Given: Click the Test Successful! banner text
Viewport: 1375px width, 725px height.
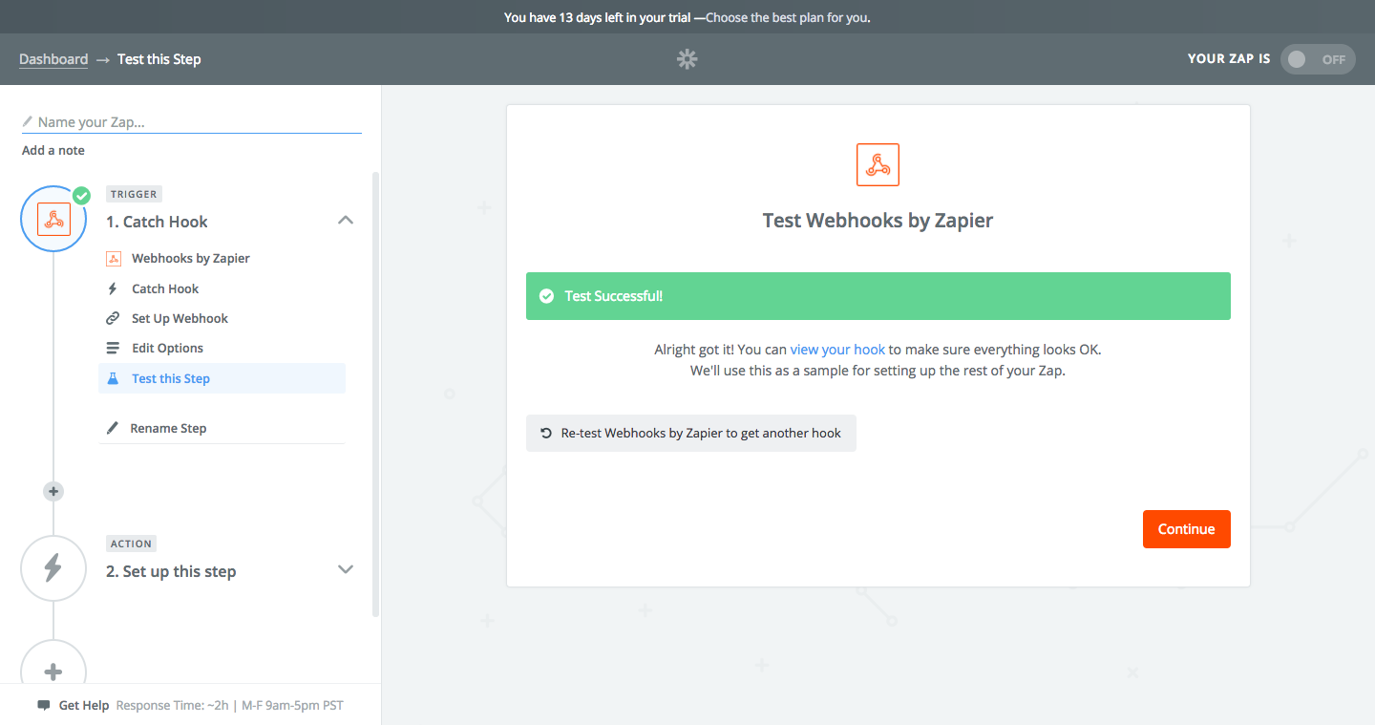Looking at the screenshot, I should click(x=613, y=296).
